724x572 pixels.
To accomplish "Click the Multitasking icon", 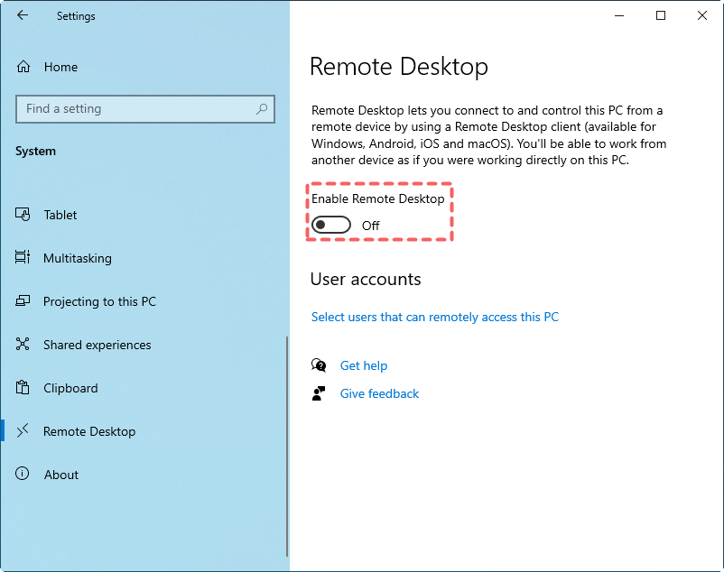I will pos(23,258).
